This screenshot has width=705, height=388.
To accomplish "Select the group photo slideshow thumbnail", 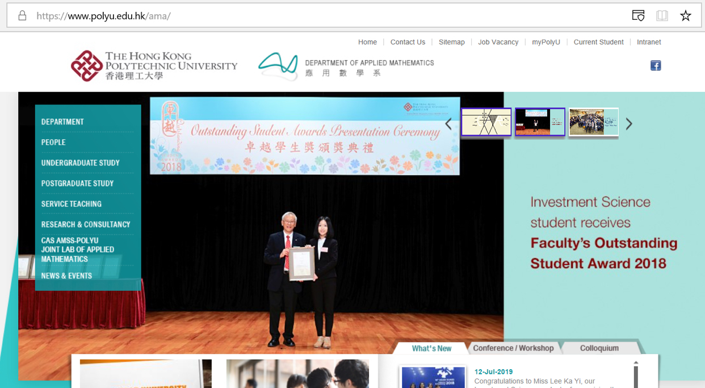I will [x=593, y=122].
